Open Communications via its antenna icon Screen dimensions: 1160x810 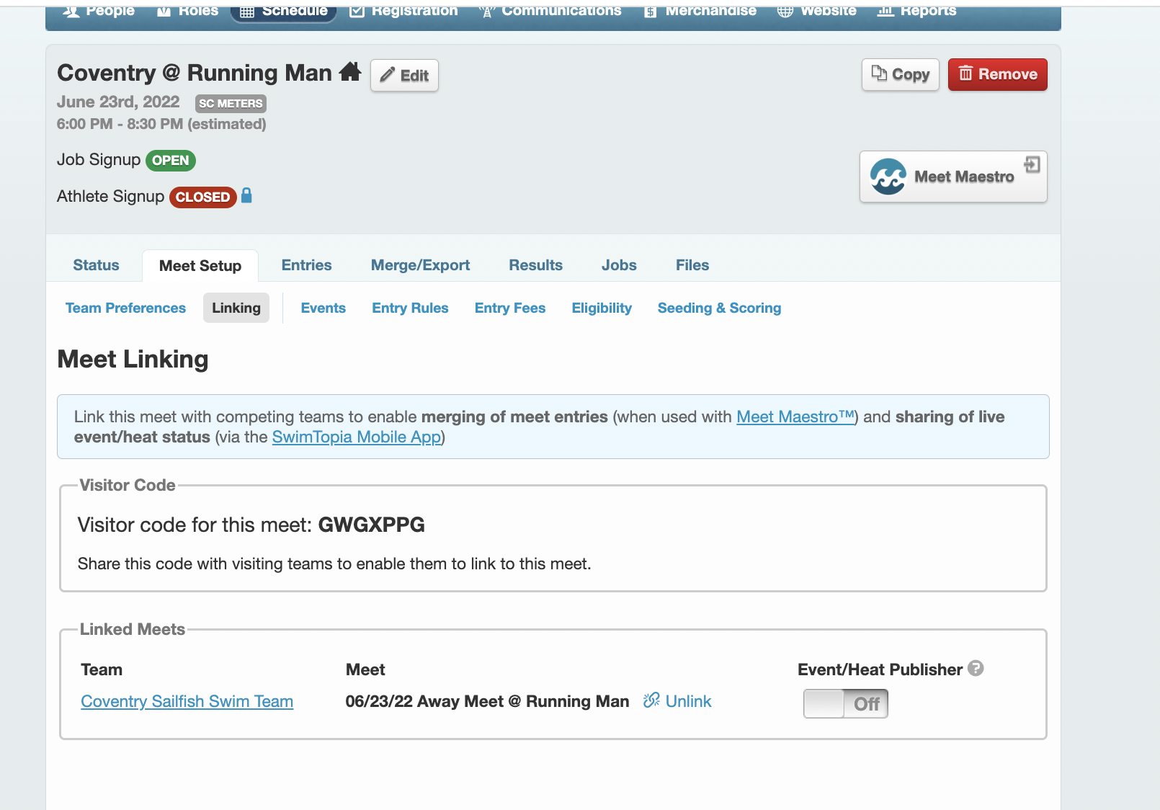click(x=486, y=10)
